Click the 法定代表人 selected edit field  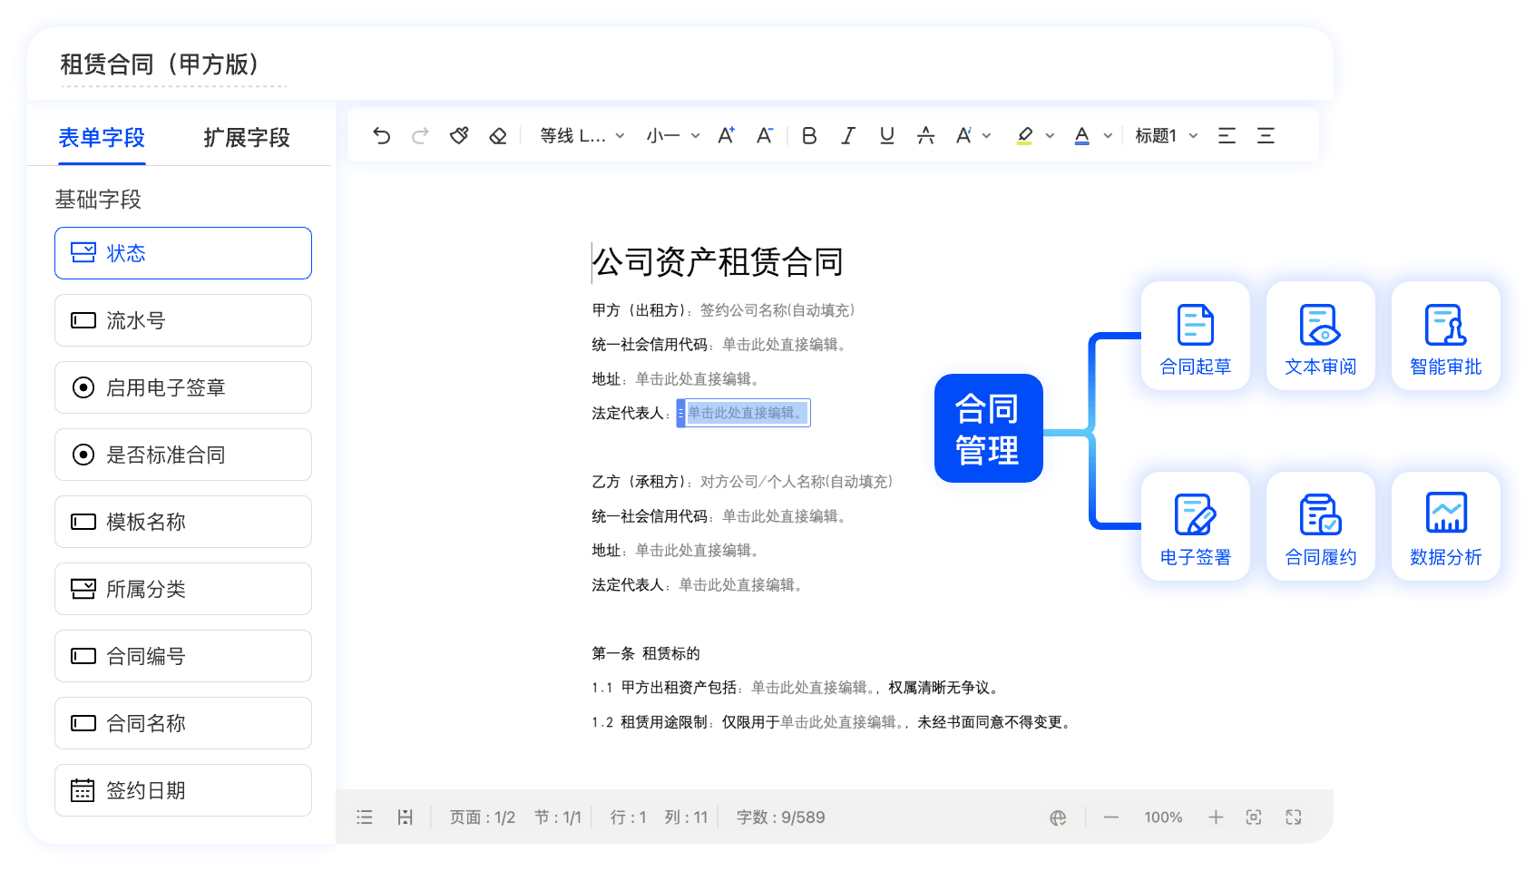click(744, 413)
